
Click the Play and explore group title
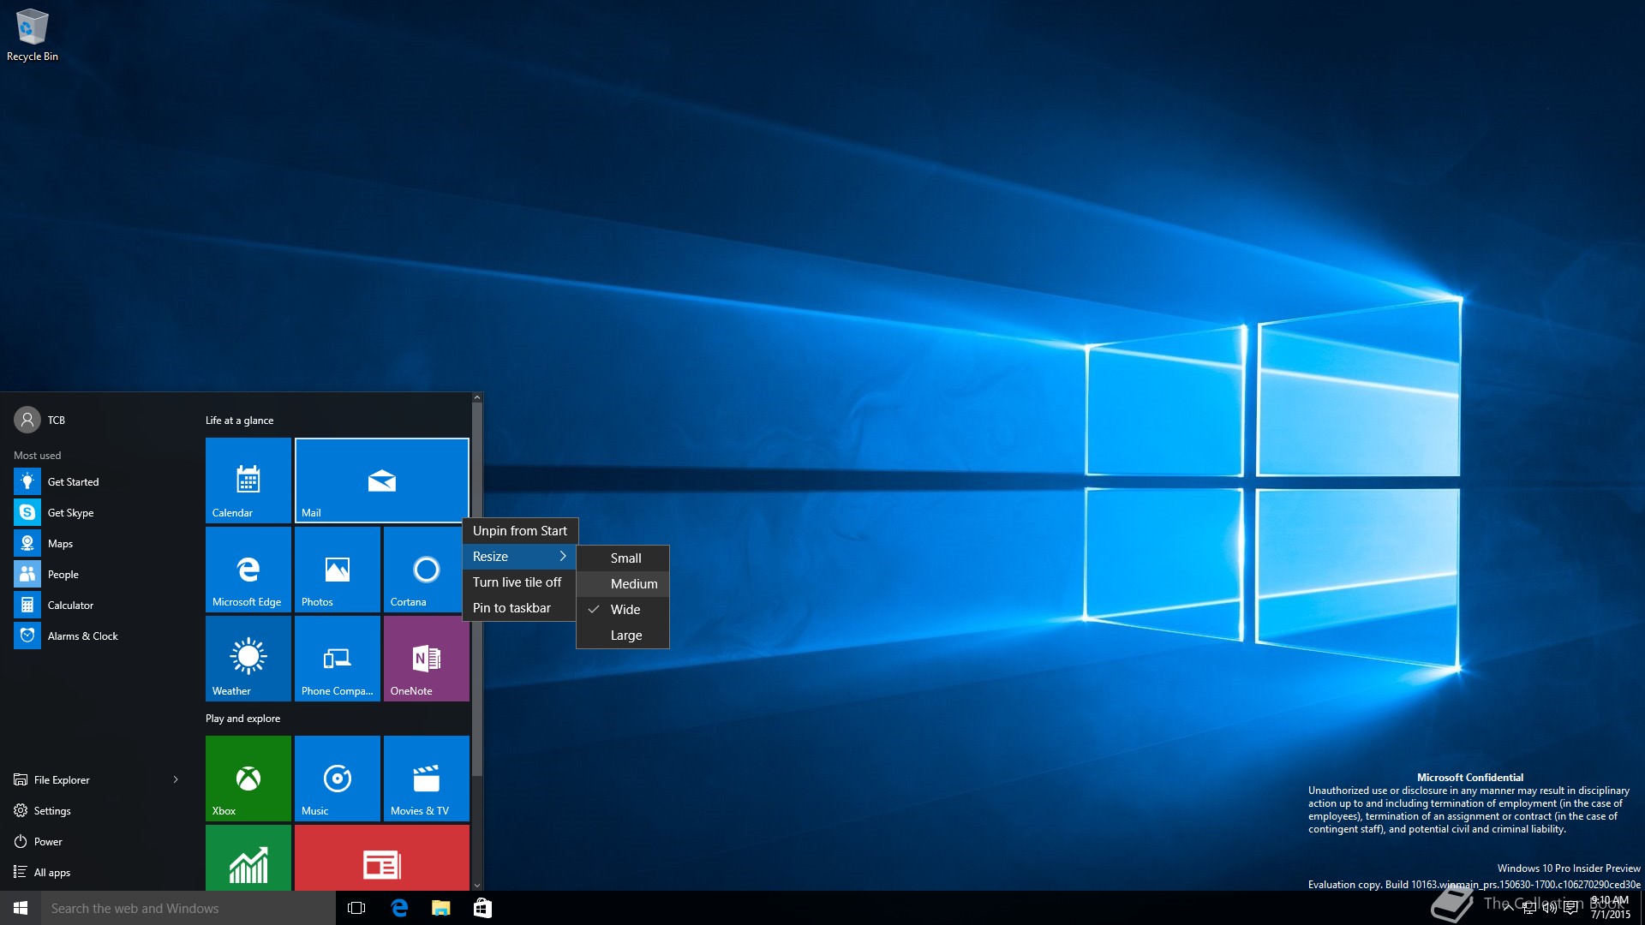[242, 718]
